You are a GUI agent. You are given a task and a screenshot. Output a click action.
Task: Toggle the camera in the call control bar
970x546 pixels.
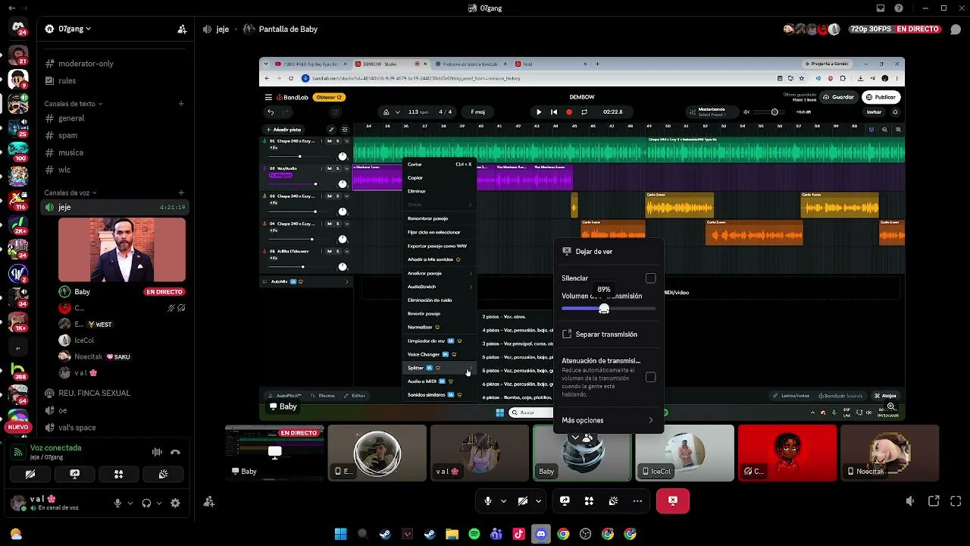pos(522,500)
